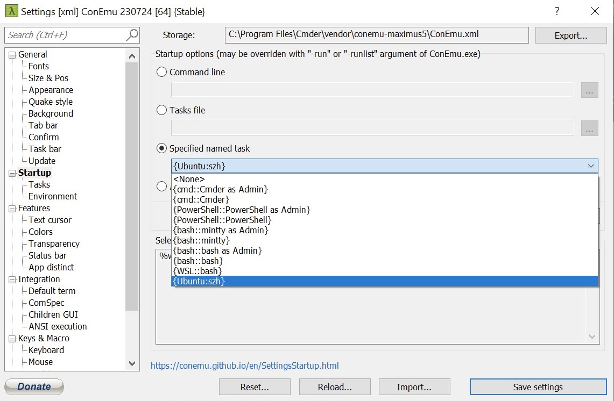Click the Storage path field
614x401 pixels.
click(377, 35)
